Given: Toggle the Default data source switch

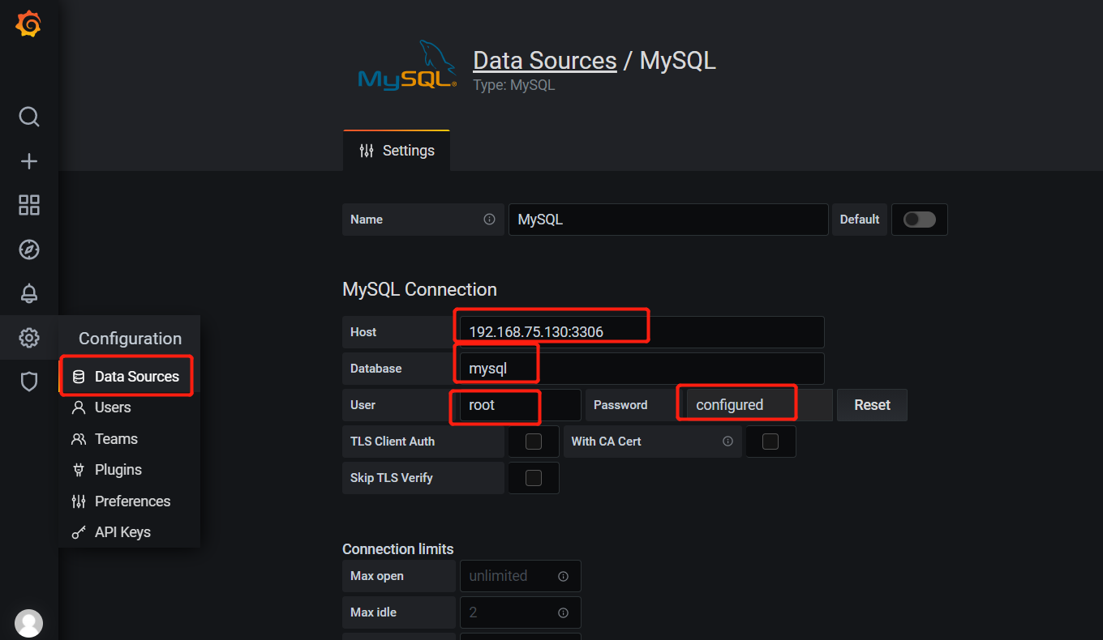Looking at the screenshot, I should (919, 220).
